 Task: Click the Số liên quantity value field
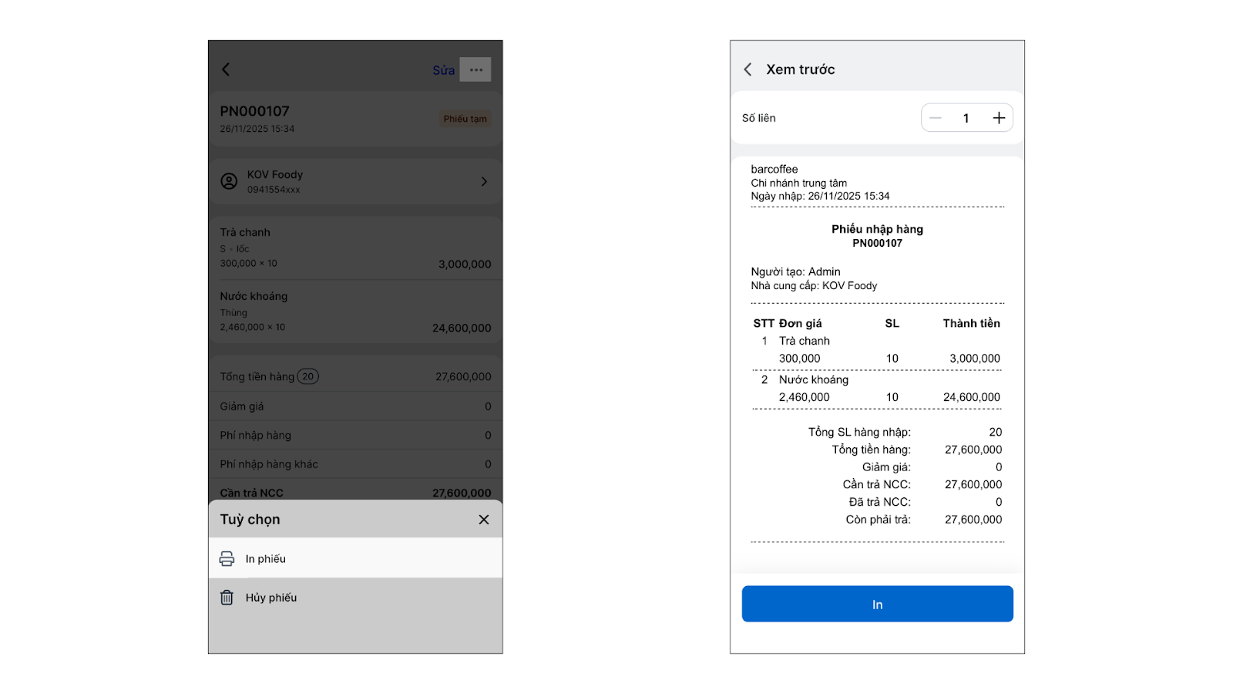[966, 118]
